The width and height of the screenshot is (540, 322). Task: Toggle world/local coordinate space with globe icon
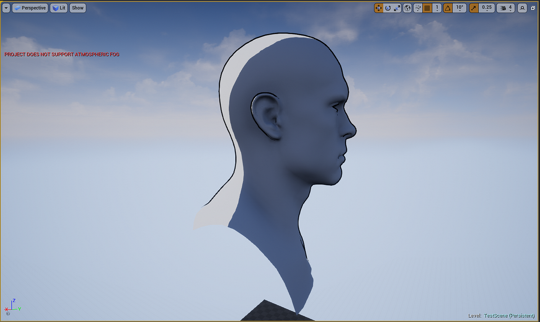407,8
